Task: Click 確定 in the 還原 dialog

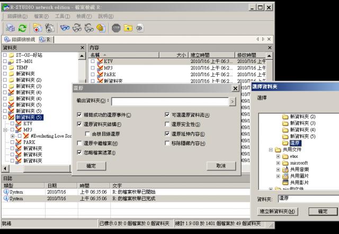Action: (91, 166)
